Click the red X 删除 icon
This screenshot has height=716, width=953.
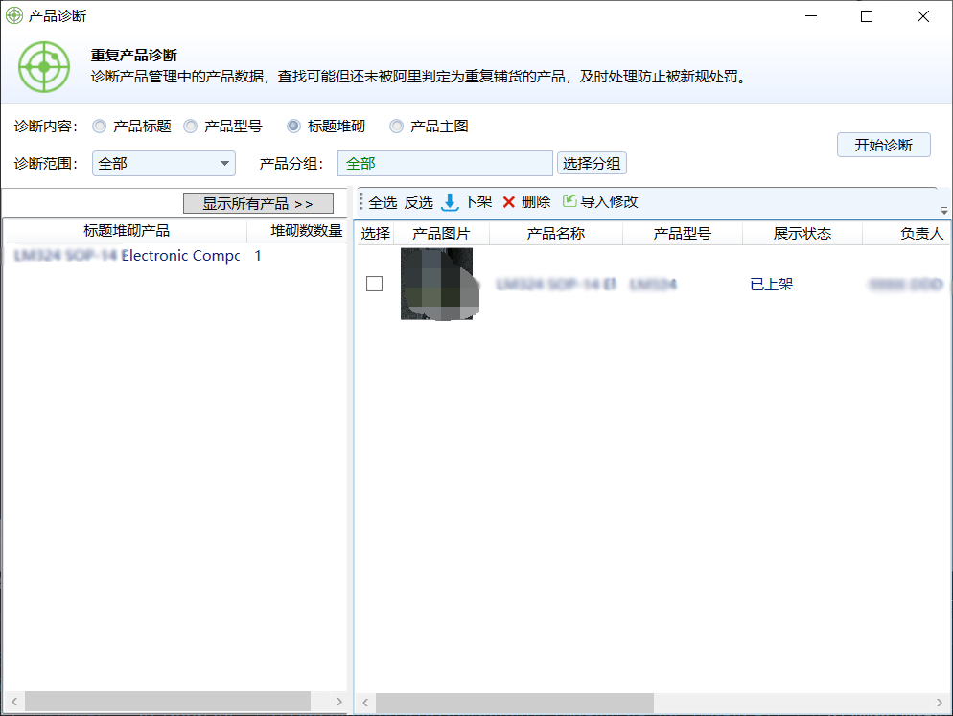point(509,202)
